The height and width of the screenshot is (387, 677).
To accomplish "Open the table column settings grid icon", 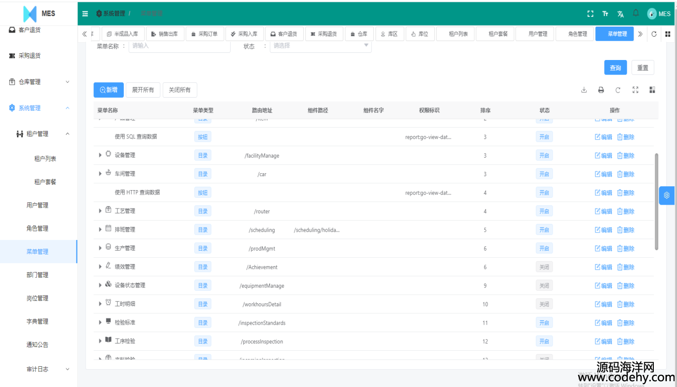I will [652, 90].
